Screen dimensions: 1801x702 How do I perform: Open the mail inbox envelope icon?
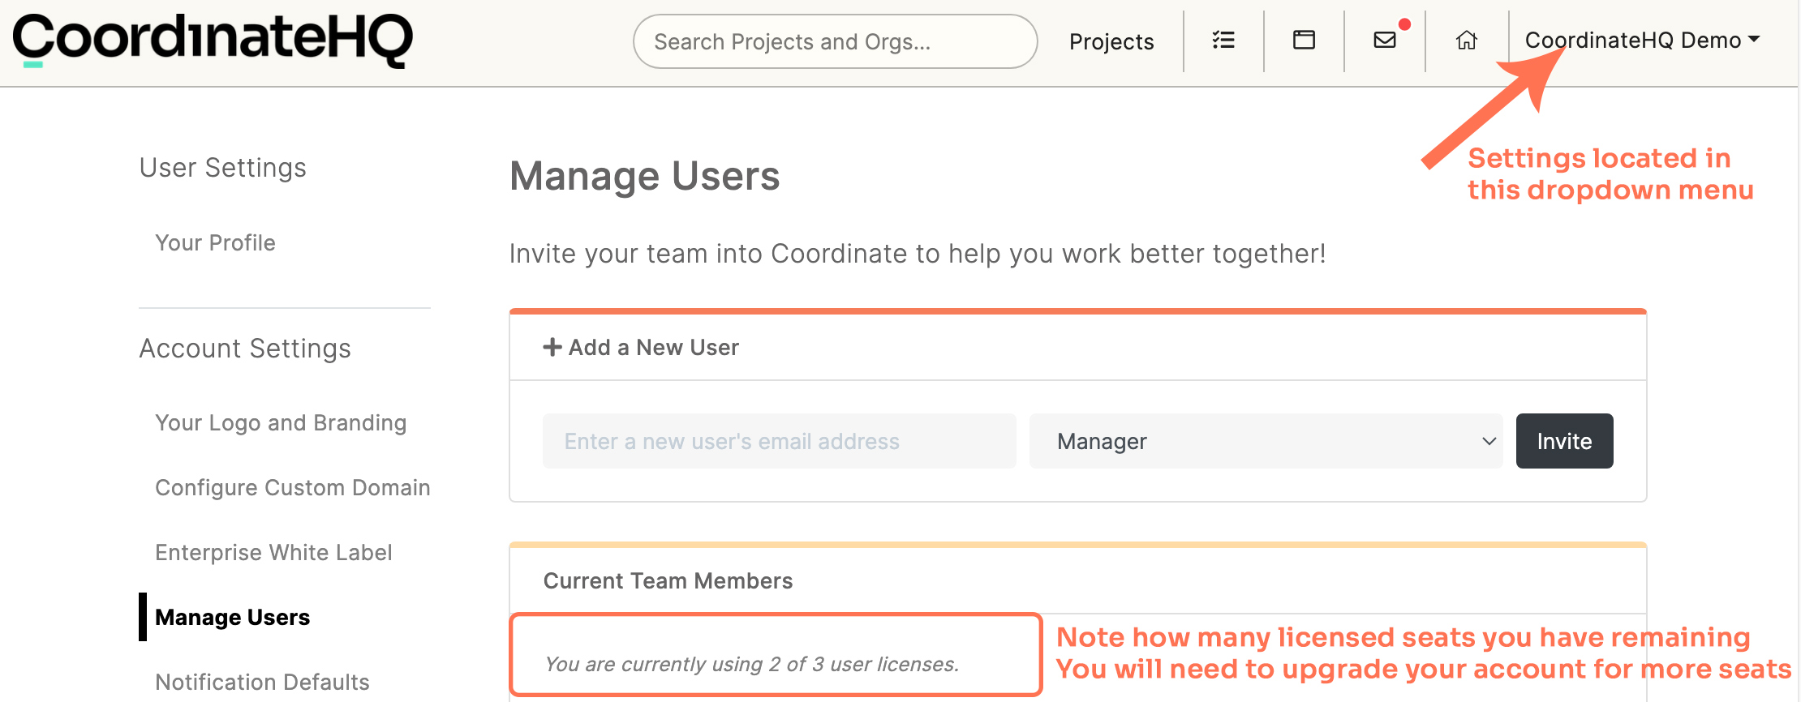[x=1385, y=40]
